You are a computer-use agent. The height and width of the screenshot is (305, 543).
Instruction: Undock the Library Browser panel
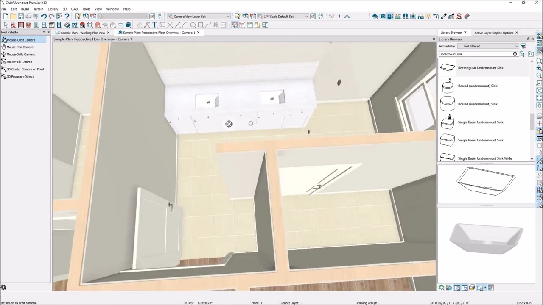(x=528, y=39)
